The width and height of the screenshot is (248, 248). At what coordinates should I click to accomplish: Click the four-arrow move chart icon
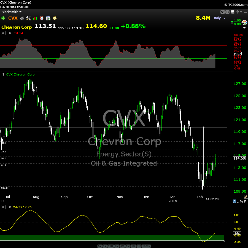point(237,12)
